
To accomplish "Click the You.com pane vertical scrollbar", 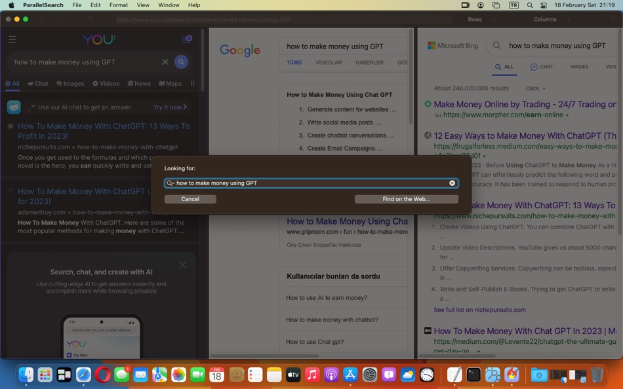I will pos(202,60).
